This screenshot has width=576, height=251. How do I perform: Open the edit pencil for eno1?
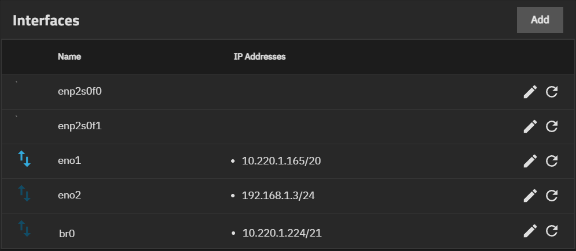[530, 161]
